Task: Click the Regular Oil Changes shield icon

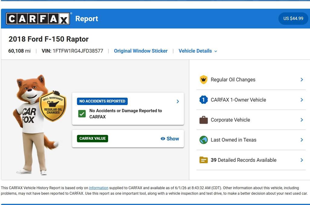Action: tap(203, 80)
